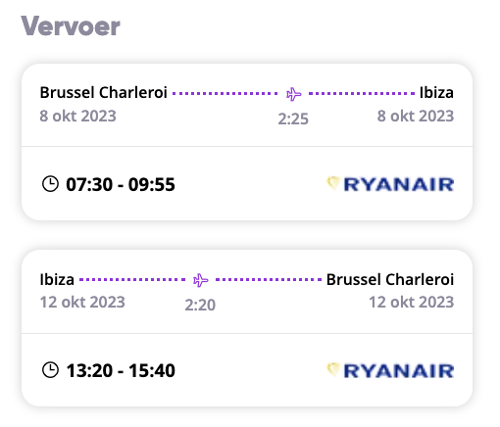This screenshot has height=427, width=500.
Task: Click the 13:20 - 15:40 flight time
Action: [x=121, y=370]
